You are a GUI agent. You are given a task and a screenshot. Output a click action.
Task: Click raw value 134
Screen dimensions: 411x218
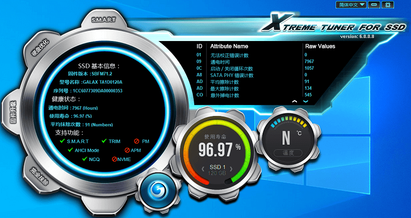pos(308,88)
